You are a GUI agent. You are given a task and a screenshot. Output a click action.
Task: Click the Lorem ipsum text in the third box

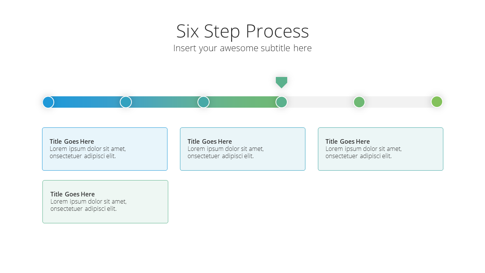(x=363, y=152)
